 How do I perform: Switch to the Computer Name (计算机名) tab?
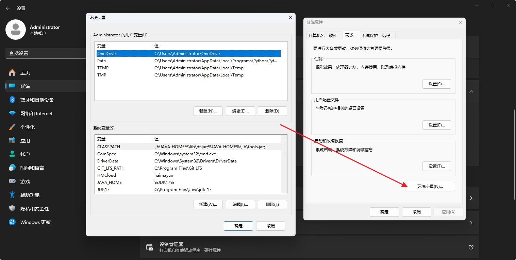click(316, 35)
